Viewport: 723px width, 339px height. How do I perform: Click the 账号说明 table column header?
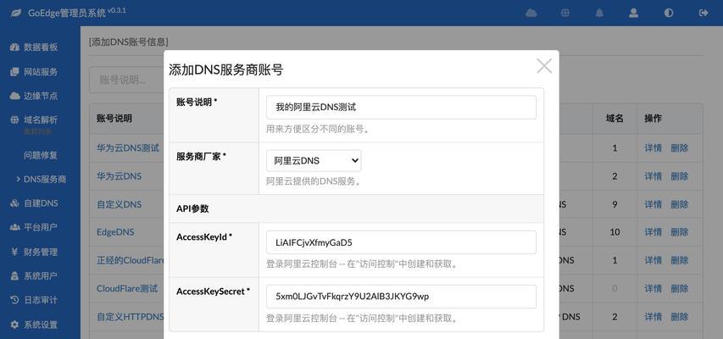tap(114, 119)
